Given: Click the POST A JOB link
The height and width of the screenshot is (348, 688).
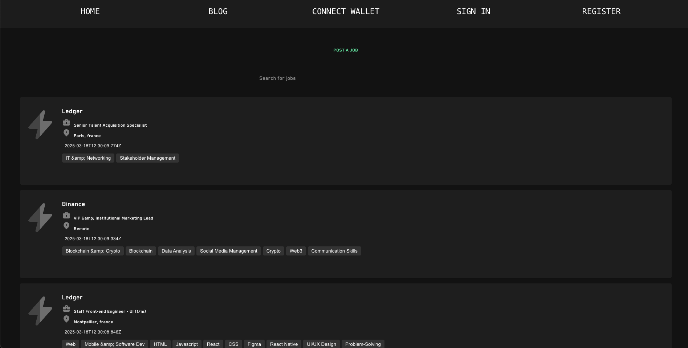Looking at the screenshot, I should [x=346, y=50].
